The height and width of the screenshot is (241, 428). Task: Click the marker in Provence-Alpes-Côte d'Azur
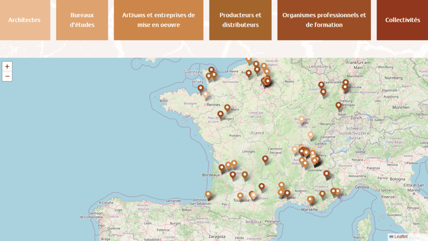[x=323, y=194]
